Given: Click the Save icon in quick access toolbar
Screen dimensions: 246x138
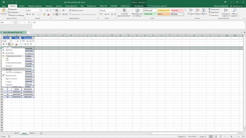Looking at the screenshot, I should click(x=3, y=2).
